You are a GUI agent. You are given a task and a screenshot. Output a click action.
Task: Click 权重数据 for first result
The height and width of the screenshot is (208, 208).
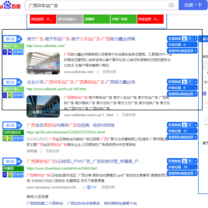[x=182, y=38]
